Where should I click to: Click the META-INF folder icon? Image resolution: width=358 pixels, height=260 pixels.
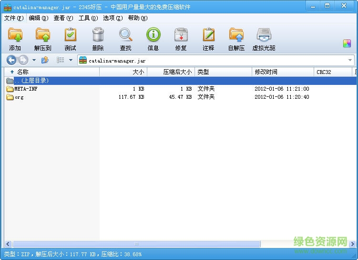(10, 89)
